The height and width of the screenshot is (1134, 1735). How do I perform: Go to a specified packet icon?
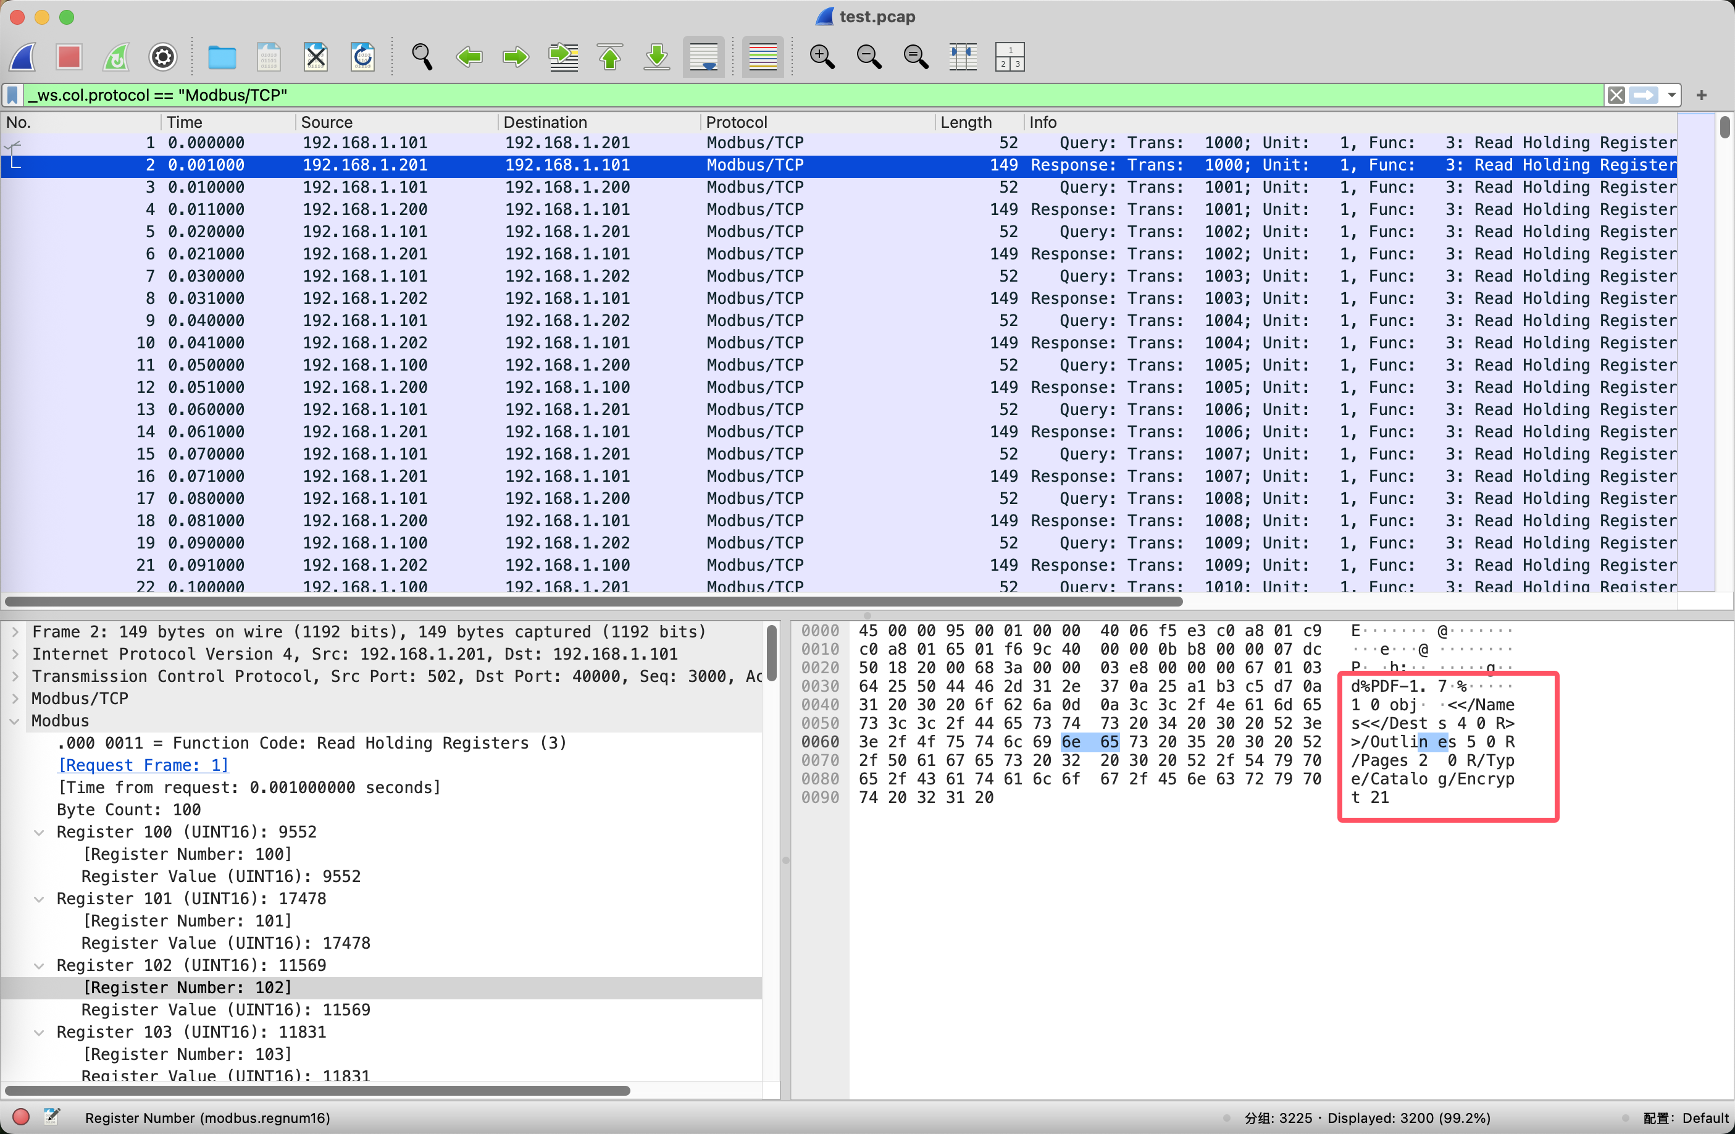coord(562,57)
